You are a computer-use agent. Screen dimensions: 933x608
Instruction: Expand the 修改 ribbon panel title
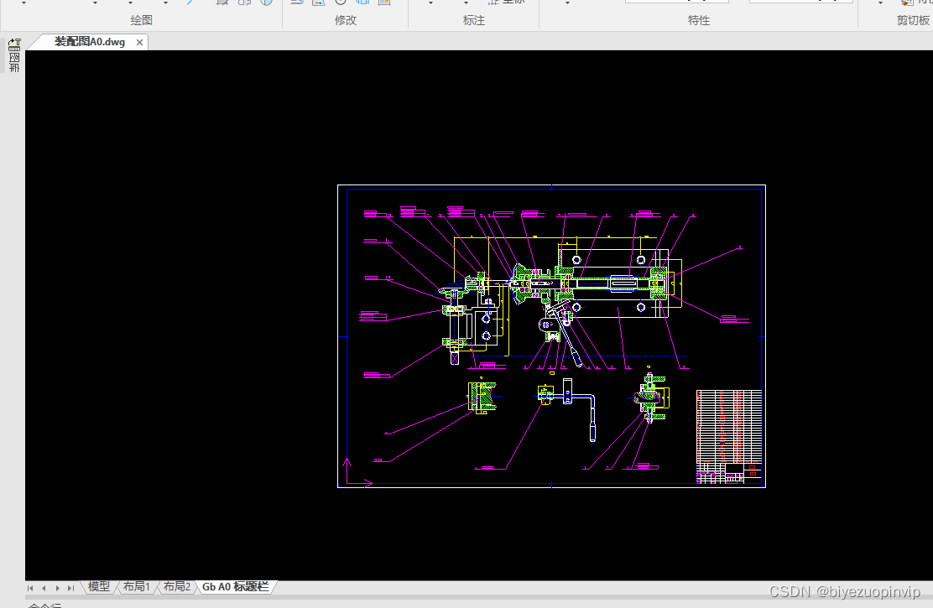tap(345, 20)
